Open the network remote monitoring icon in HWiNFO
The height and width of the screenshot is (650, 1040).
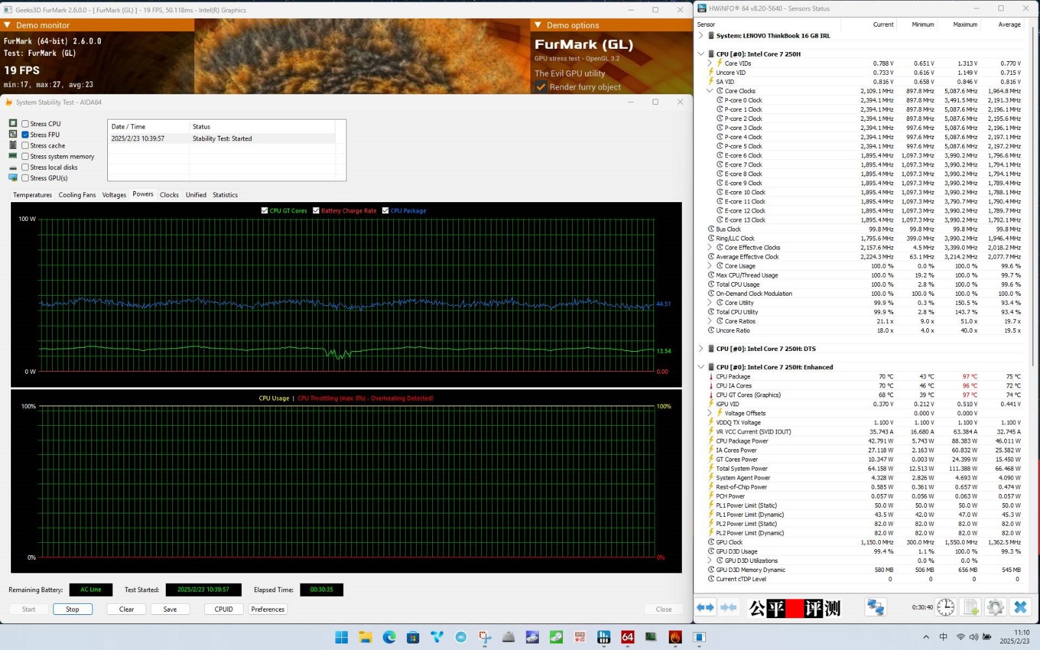click(x=876, y=607)
